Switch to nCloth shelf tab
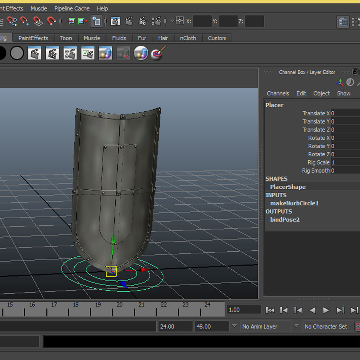 coord(188,38)
